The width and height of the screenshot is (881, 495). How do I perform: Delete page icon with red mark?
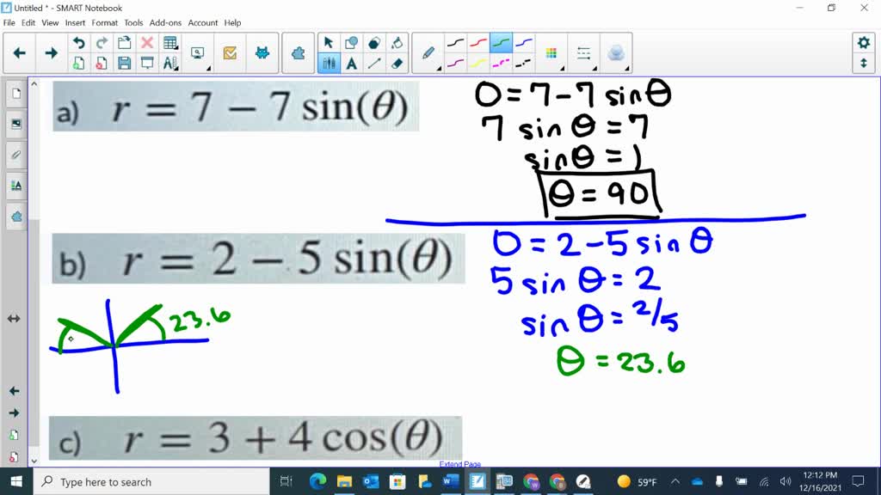coord(102,63)
